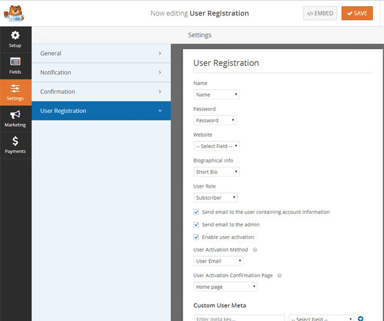Select the Settings sliders icon
Viewport: 384px width, 321px height.
15,92
